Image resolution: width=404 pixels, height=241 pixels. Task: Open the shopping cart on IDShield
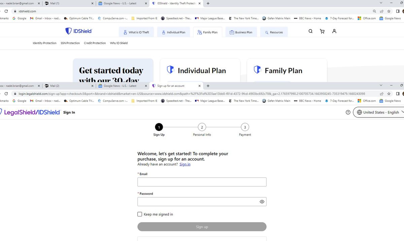click(322, 31)
